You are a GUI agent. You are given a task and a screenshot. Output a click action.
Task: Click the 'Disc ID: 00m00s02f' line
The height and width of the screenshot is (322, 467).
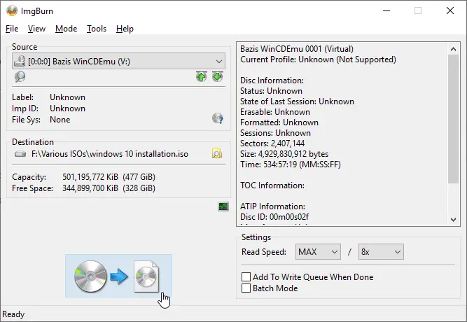(274, 217)
